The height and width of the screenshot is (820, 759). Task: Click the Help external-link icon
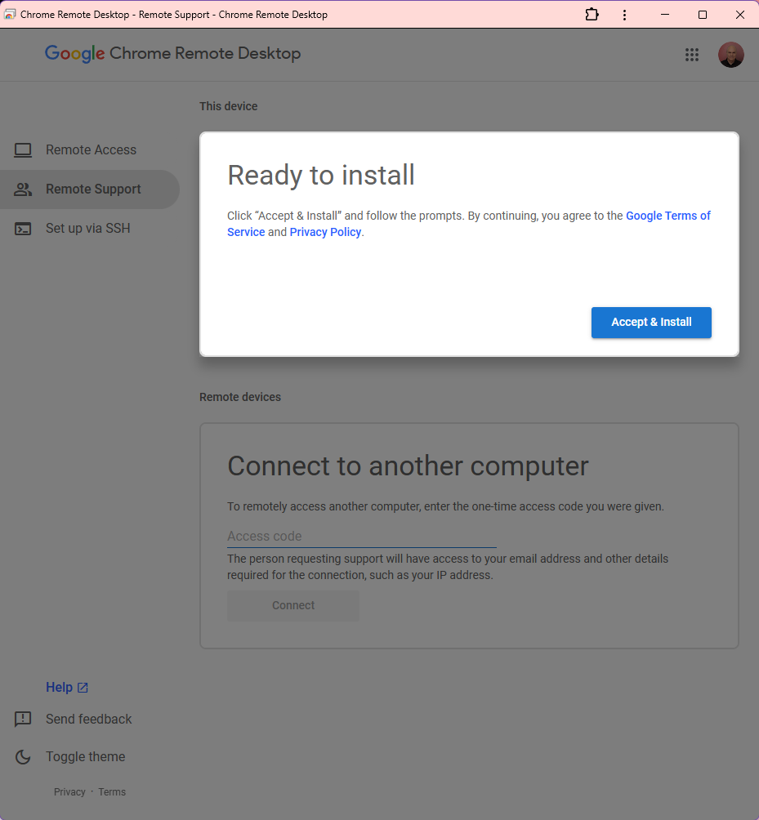(83, 688)
